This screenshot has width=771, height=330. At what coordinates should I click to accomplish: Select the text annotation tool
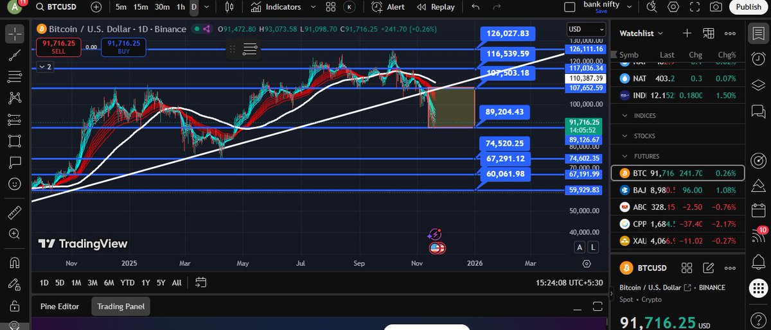tap(15, 162)
